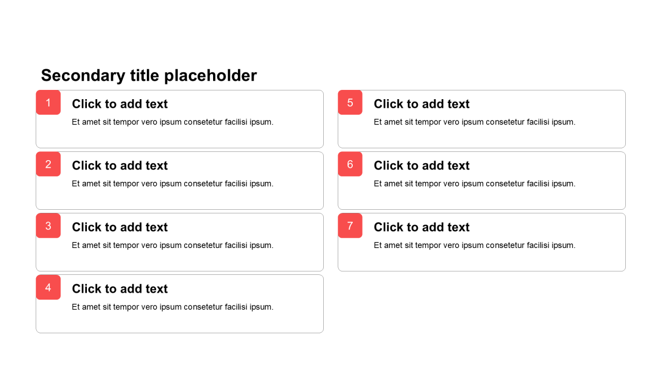Click the heading text in card 3

[119, 227]
